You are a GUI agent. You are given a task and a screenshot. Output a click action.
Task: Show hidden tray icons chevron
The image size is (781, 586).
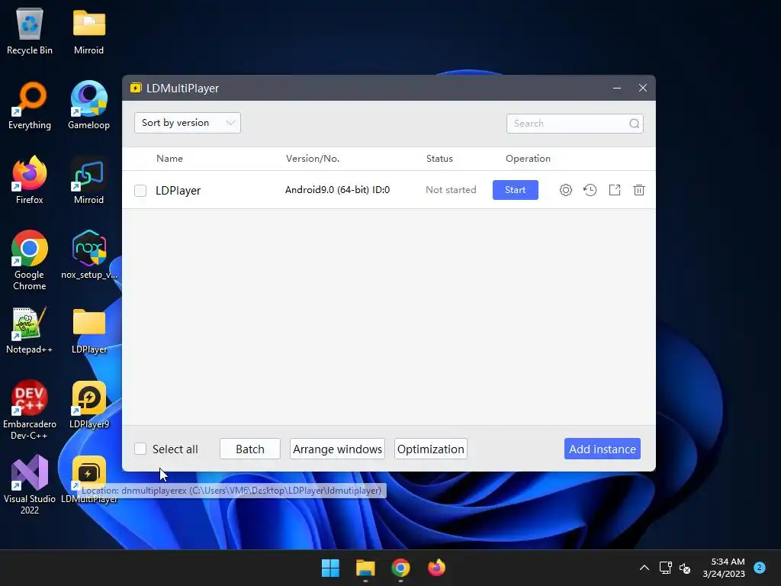coord(644,568)
